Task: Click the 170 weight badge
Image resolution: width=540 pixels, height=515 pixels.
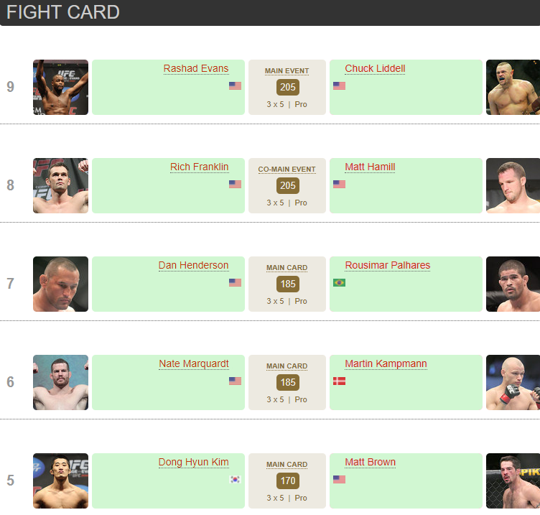Action: pyautogui.click(x=287, y=481)
